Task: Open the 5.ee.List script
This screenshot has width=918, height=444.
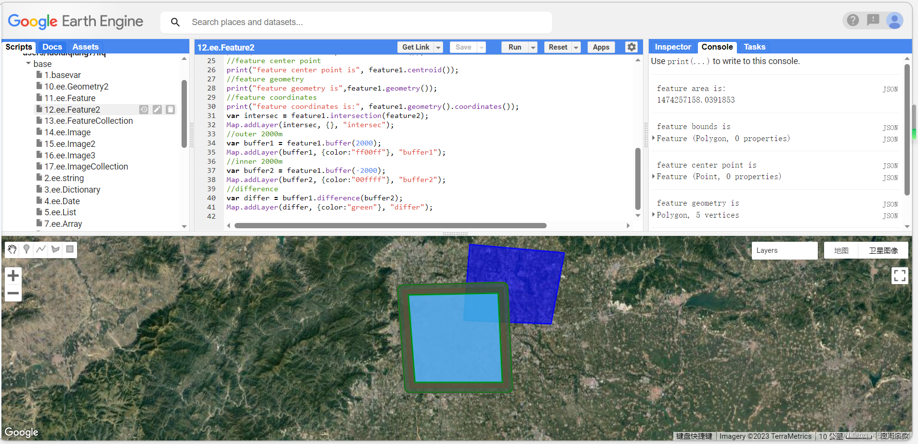Action: click(x=60, y=212)
